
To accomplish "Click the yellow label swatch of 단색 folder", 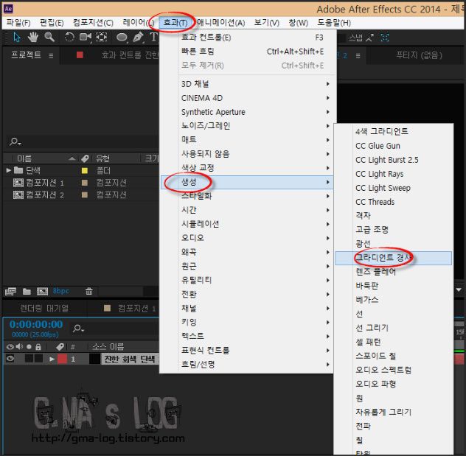I will (x=85, y=170).
